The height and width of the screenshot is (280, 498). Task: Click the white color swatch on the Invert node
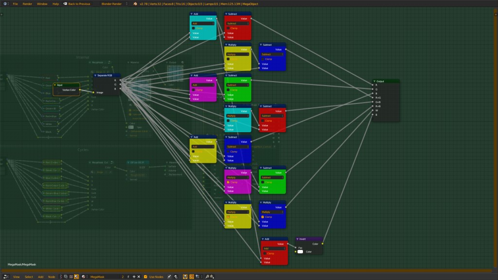point(300,251)
